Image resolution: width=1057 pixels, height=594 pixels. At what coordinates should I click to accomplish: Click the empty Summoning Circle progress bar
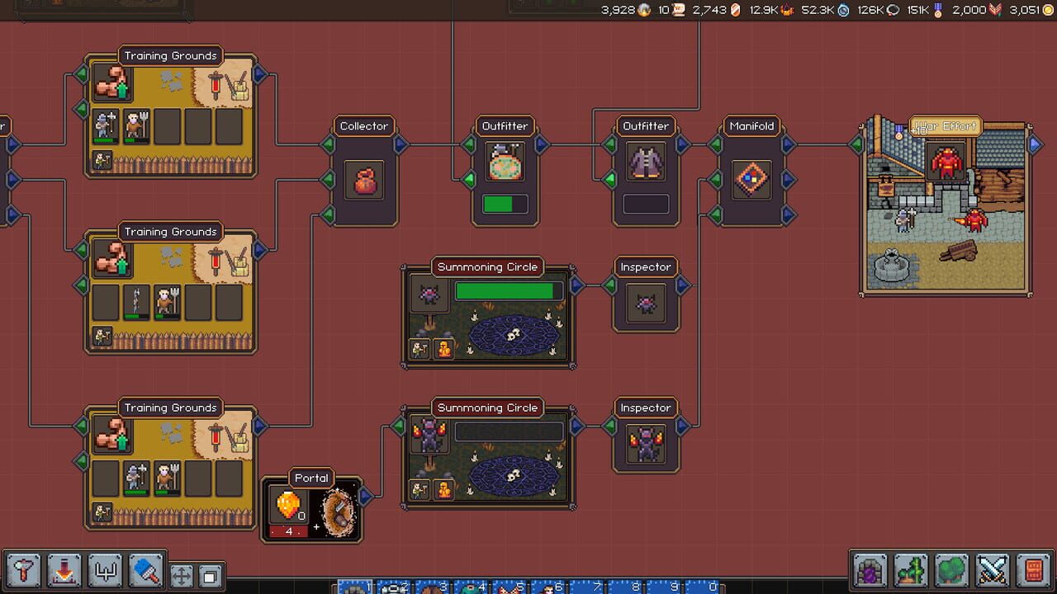[509, 431]
